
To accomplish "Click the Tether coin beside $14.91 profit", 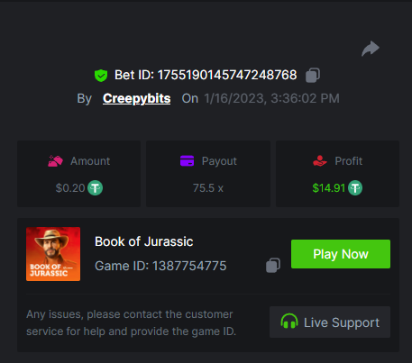I will point(355,188).
